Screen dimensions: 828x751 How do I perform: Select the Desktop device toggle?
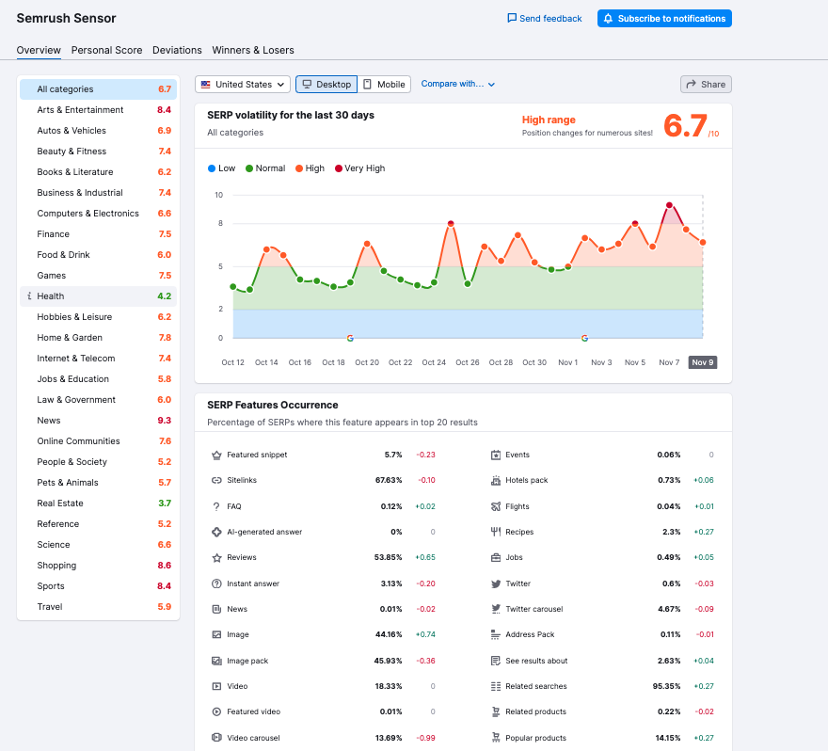coord(326,85)
